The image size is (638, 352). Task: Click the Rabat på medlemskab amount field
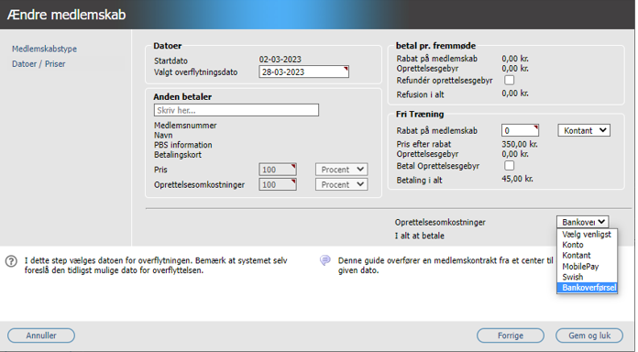[x=520, y=131]
